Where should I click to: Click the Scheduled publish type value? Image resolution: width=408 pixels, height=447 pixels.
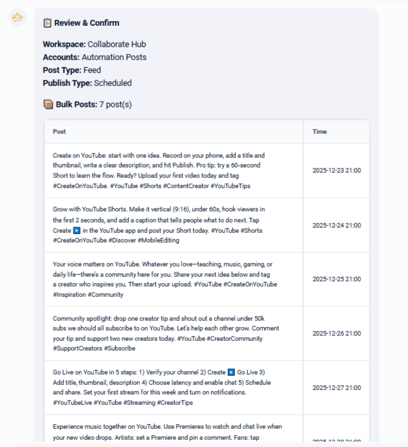tap(113, 83)
